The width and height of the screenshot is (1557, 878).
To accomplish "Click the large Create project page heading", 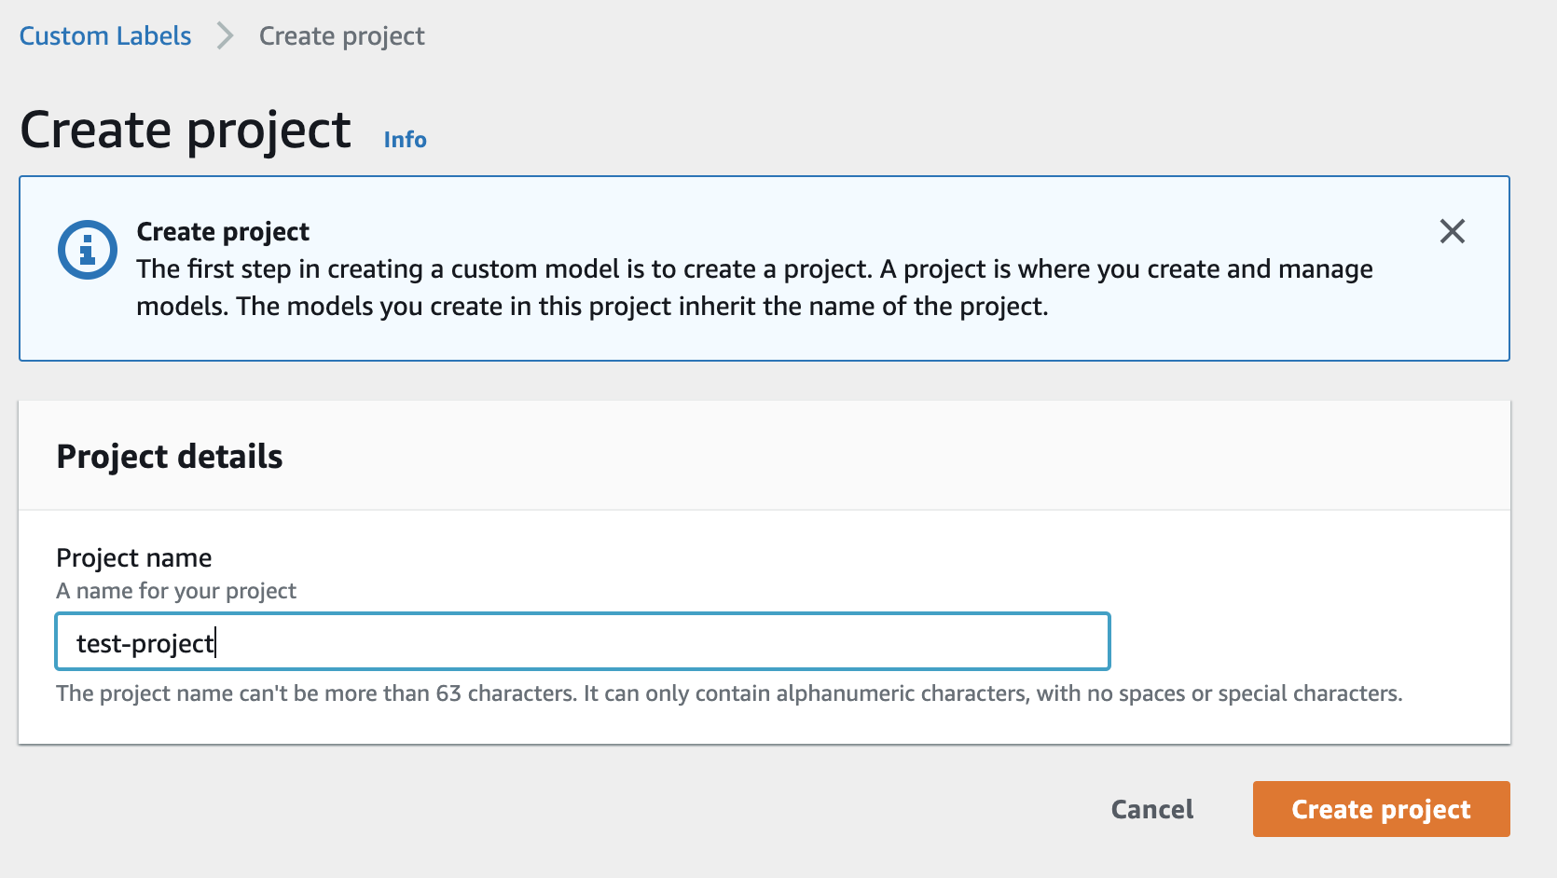I will tap(186, 130).
